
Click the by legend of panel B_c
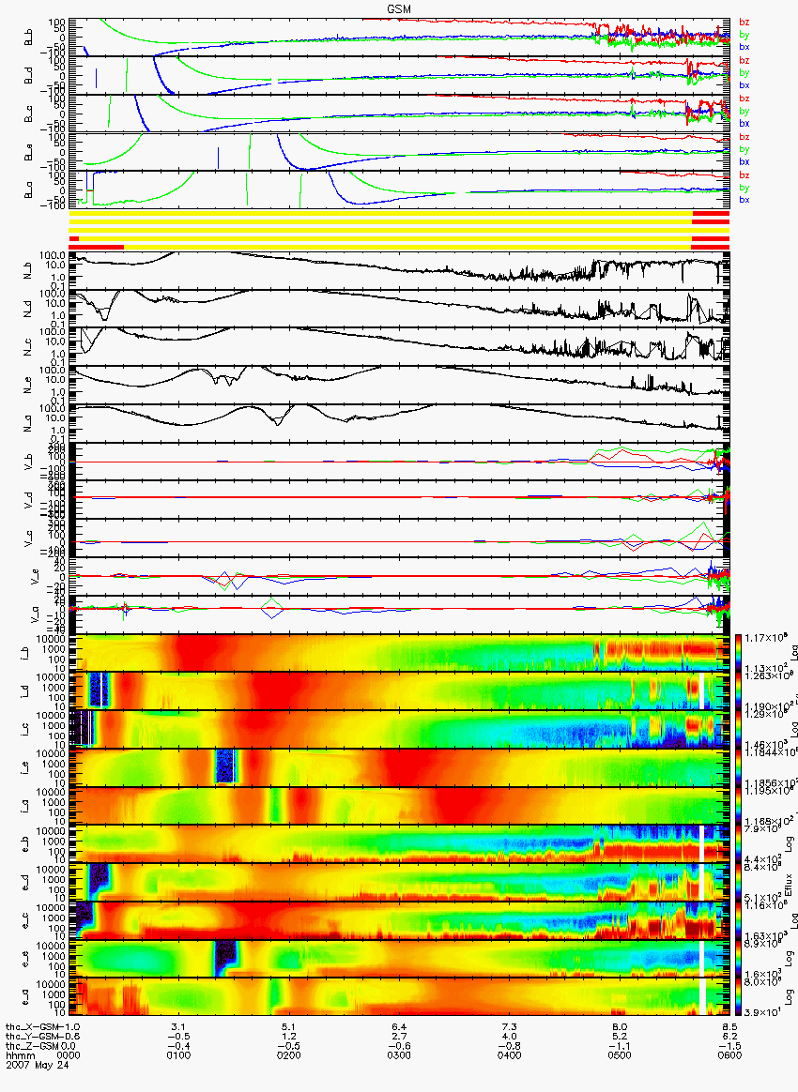point(744,112)
